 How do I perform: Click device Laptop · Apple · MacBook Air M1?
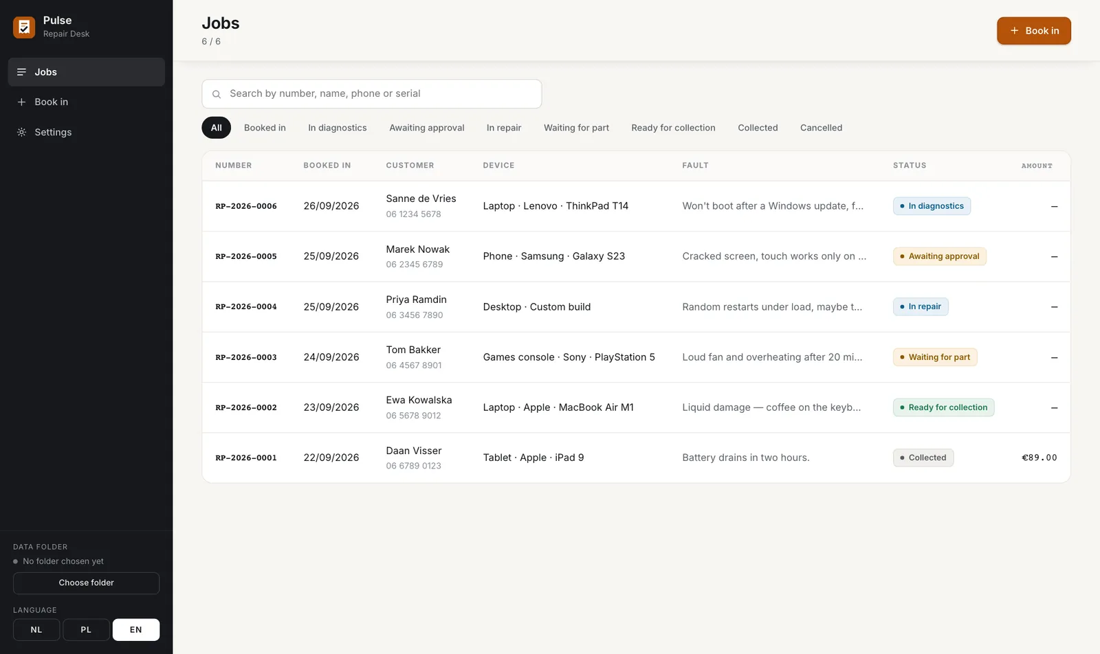(558, 407)
